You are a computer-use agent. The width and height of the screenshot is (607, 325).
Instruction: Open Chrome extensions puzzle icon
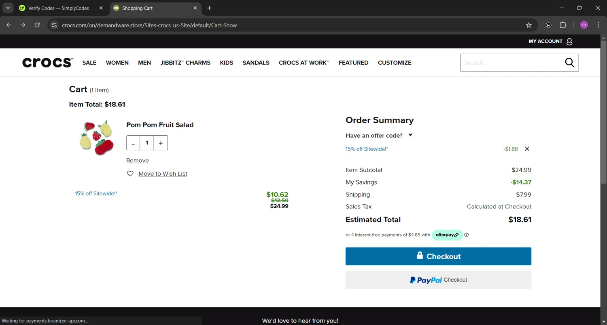click(563, 25)
